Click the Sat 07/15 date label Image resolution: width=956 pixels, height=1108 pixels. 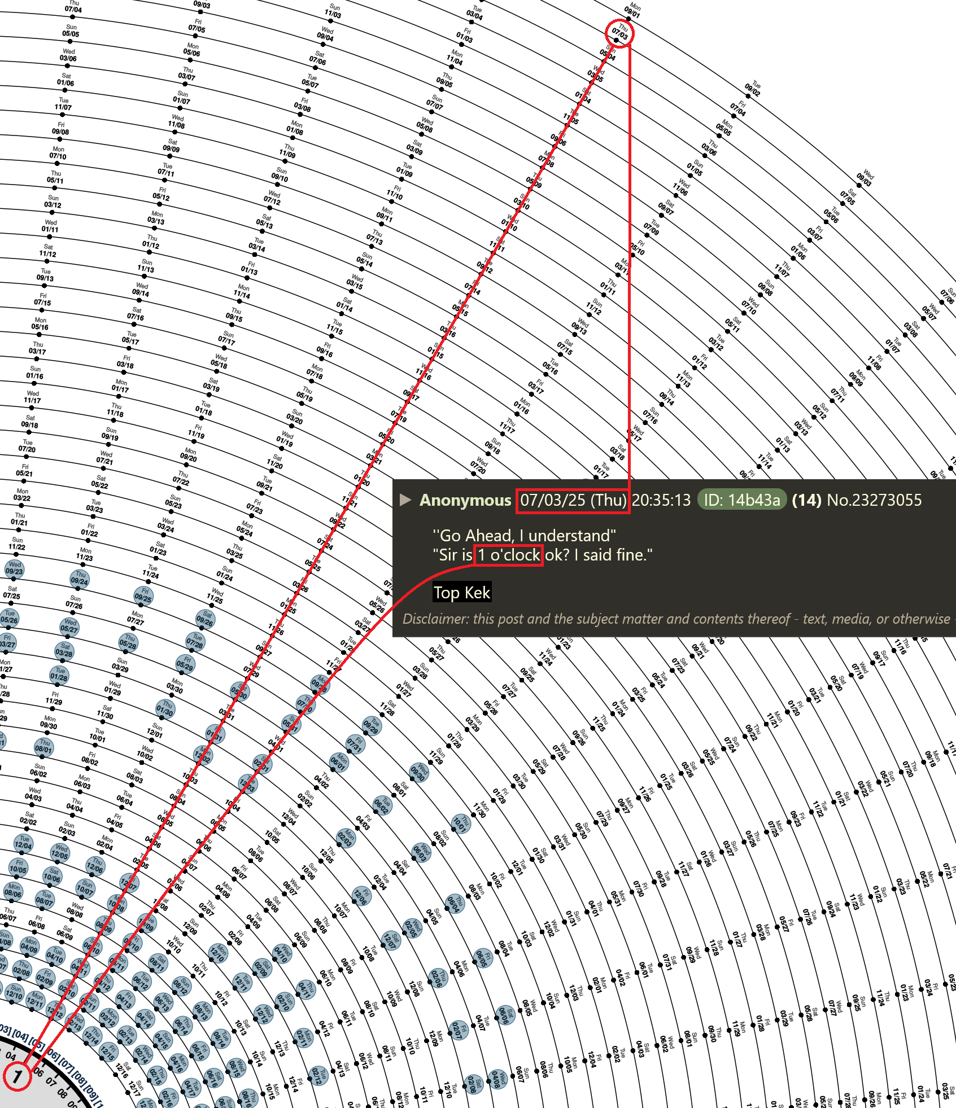click(565, 348)
